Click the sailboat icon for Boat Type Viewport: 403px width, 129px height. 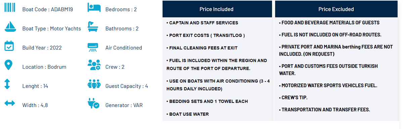point(9,26)
